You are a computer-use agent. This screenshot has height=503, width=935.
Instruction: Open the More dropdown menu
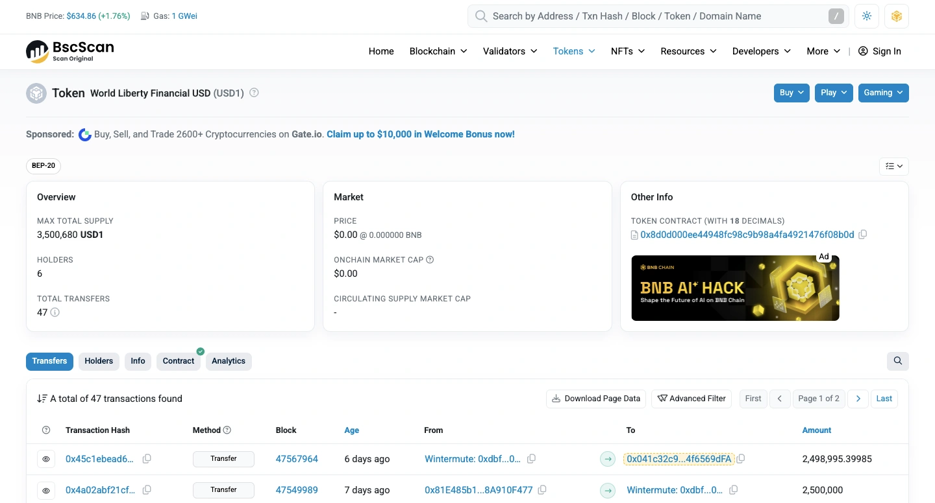pyautogui.click(x=823, y=51)
